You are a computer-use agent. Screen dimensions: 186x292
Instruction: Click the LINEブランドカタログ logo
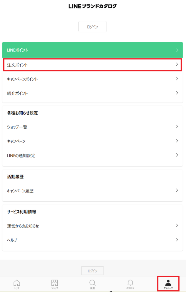93,6
